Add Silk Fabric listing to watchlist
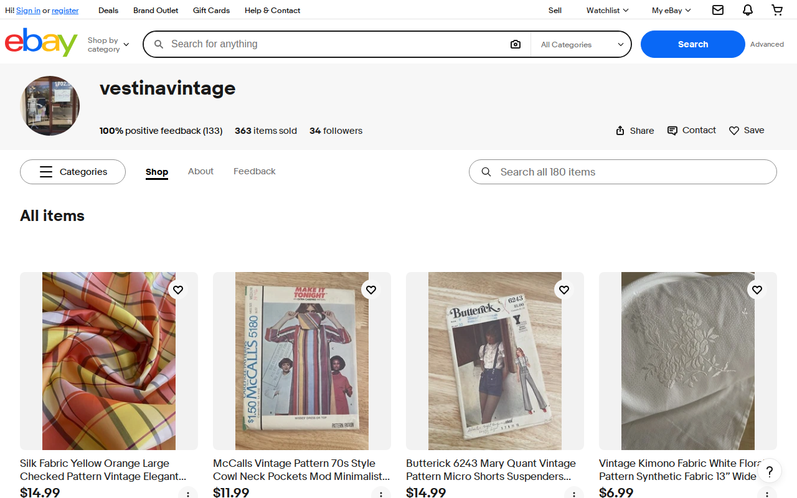This screenshot has height=498, width=797. click(x=178, y=289)
